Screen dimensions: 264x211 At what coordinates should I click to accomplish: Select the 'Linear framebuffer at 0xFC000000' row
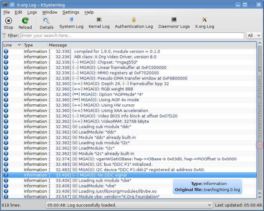pyautogui.click(x=130, y=68)
